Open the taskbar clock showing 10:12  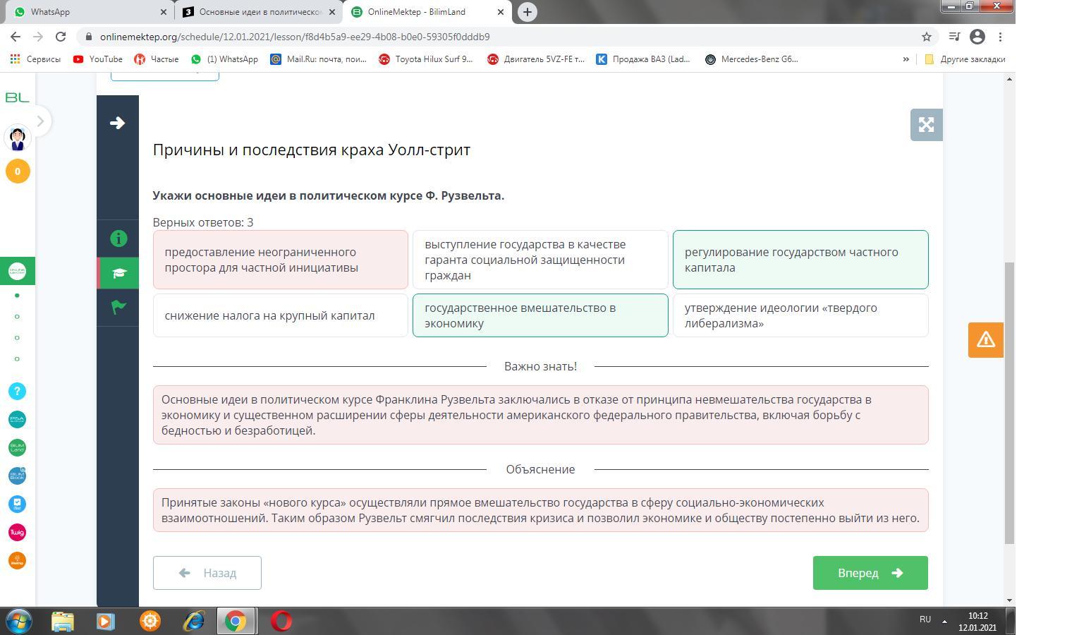point(977,622)
